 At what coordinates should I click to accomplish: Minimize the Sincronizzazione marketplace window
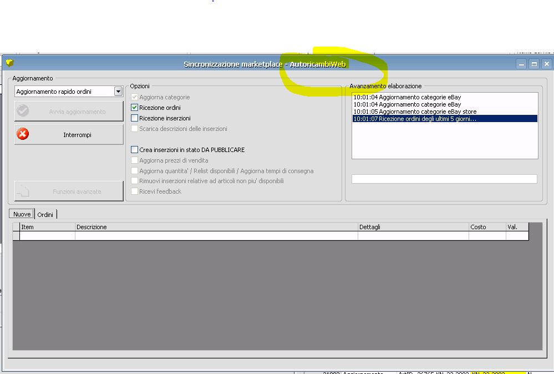[x=521, y=64]
